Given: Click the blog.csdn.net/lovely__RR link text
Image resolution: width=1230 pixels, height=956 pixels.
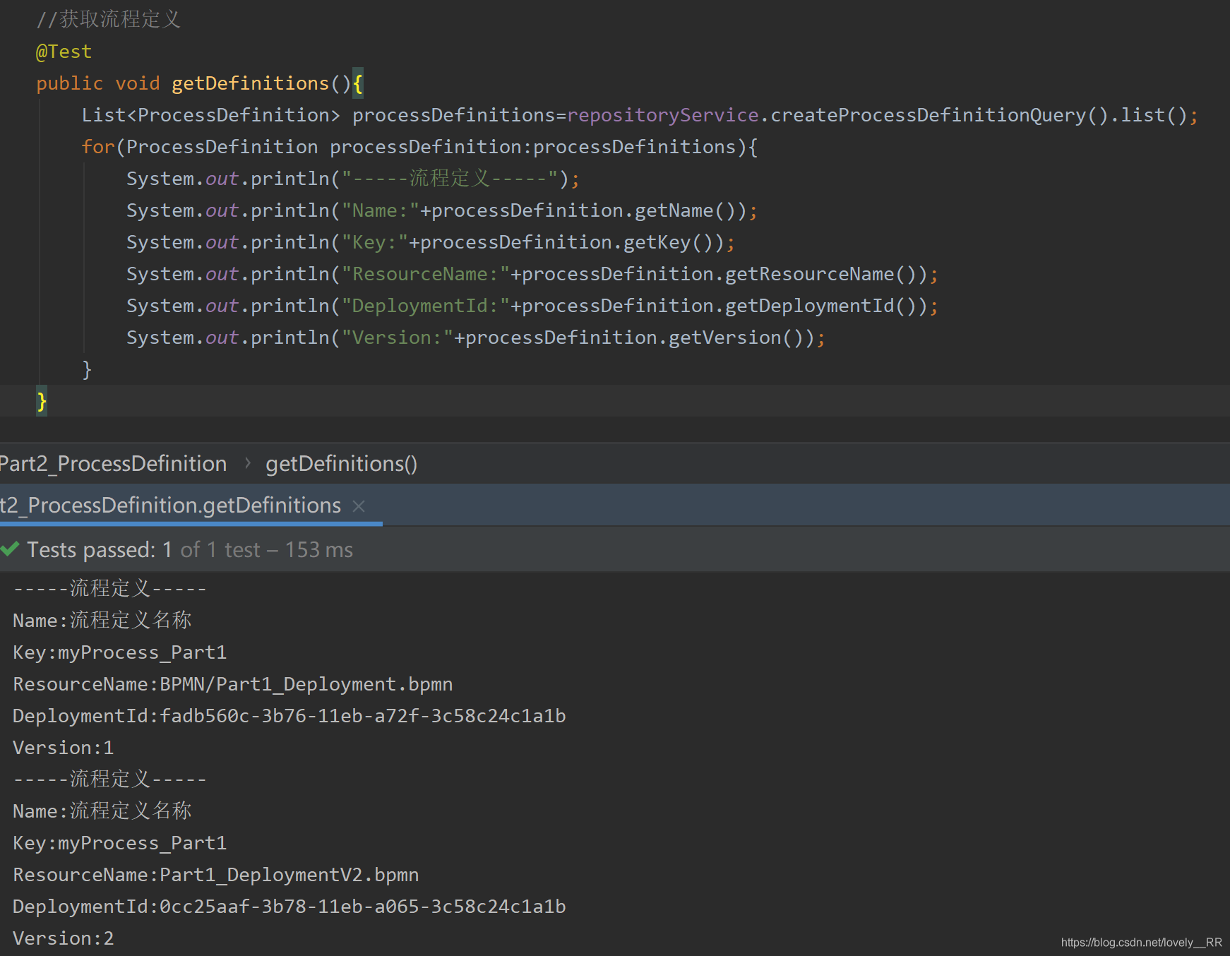Looking at the screenshot, I should point(1141,943).
